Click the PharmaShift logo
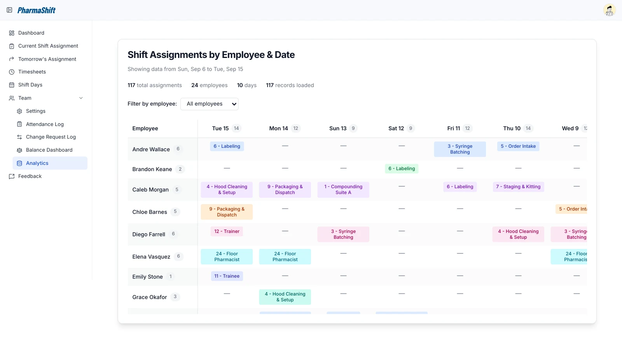This screenshot has width=622, height=350. pos(37,10)
